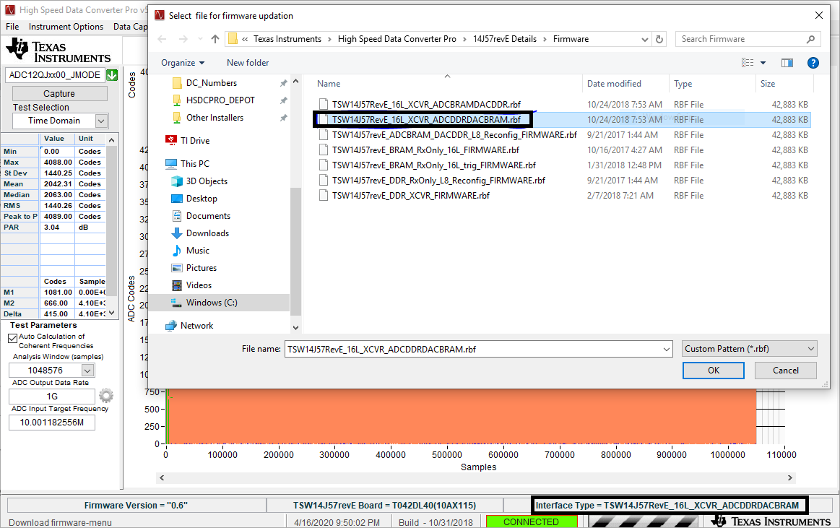
Task: Select file TSW14J57revE_ADCBRAM_DACDDR_L8_Reconfig_FIRMWARE.rbf
Action: coord(454,135)
